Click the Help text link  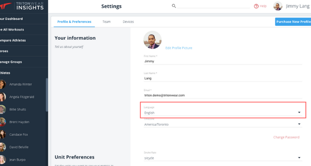coord(263,6)
